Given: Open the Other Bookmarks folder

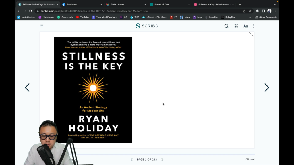Looking at the screenshot, I should click(x=266, y=17).
